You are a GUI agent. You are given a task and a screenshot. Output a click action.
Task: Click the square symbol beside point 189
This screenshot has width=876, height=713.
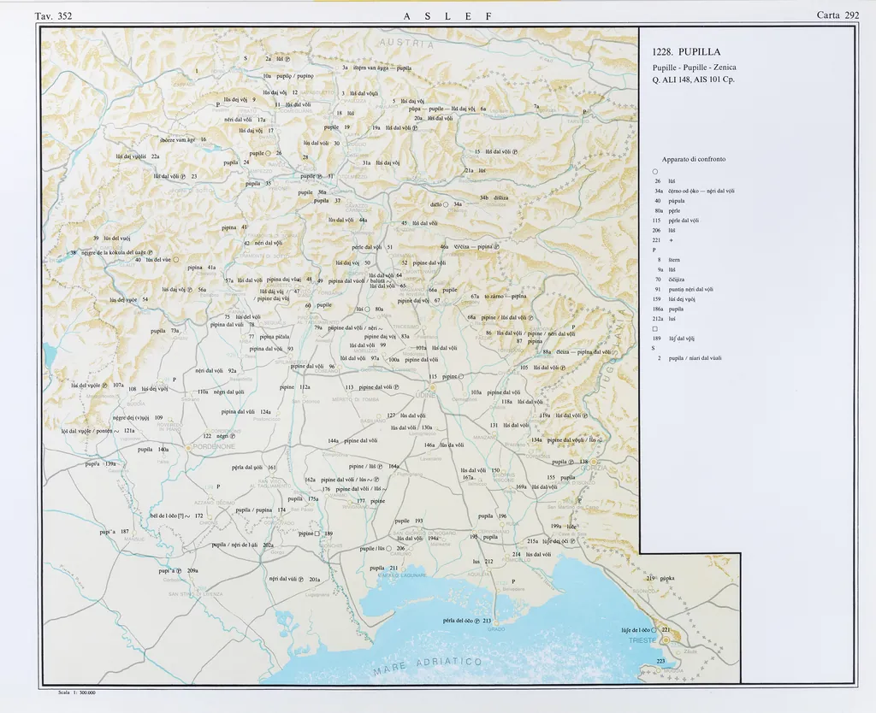point(317,533)
